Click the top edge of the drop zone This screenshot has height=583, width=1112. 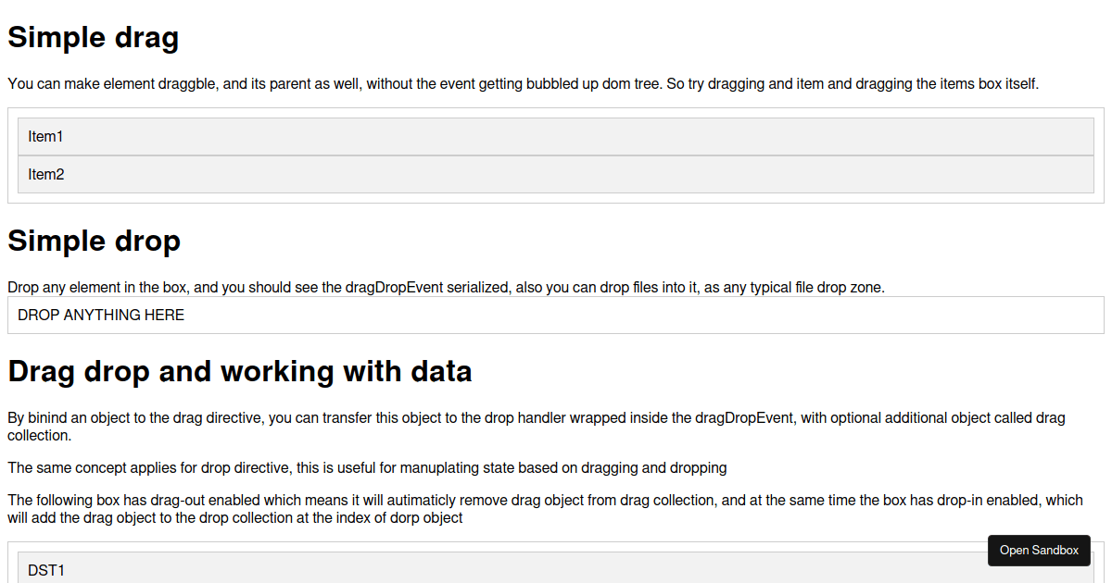[x=556, y=298]
